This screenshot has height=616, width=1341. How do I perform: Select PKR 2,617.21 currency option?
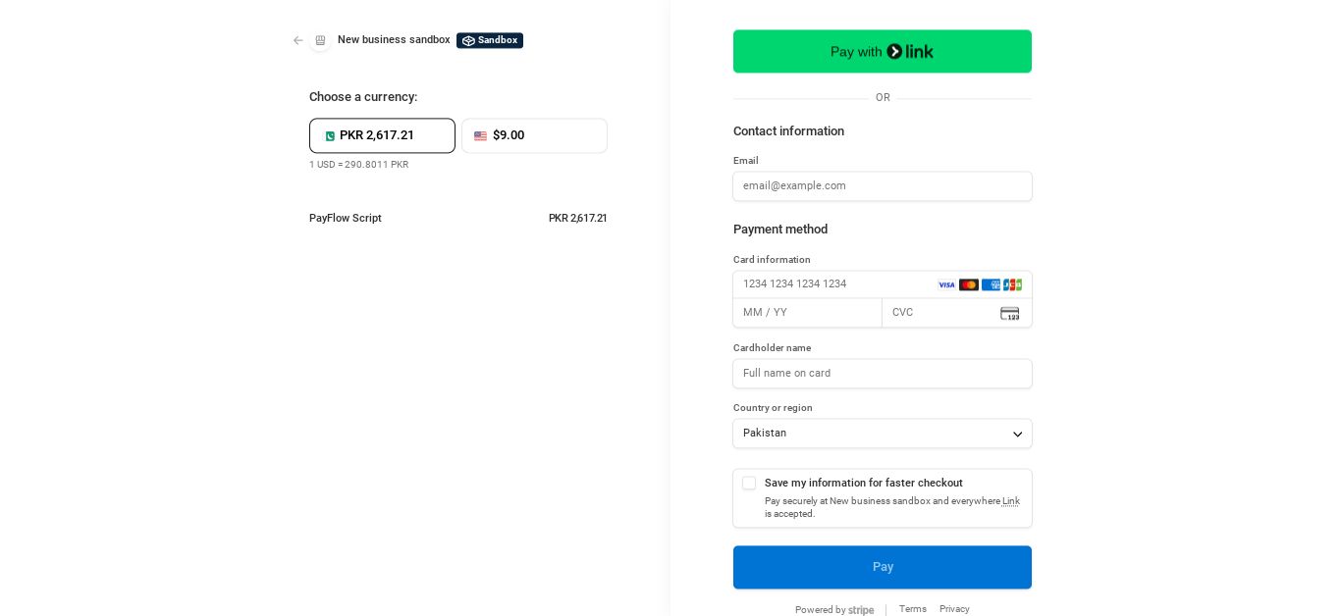pyautogui.click(x=382, y=136)
